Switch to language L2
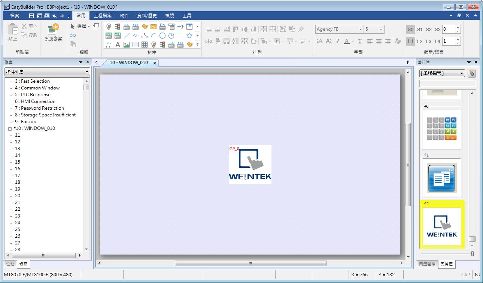 [x=420, y=41]
